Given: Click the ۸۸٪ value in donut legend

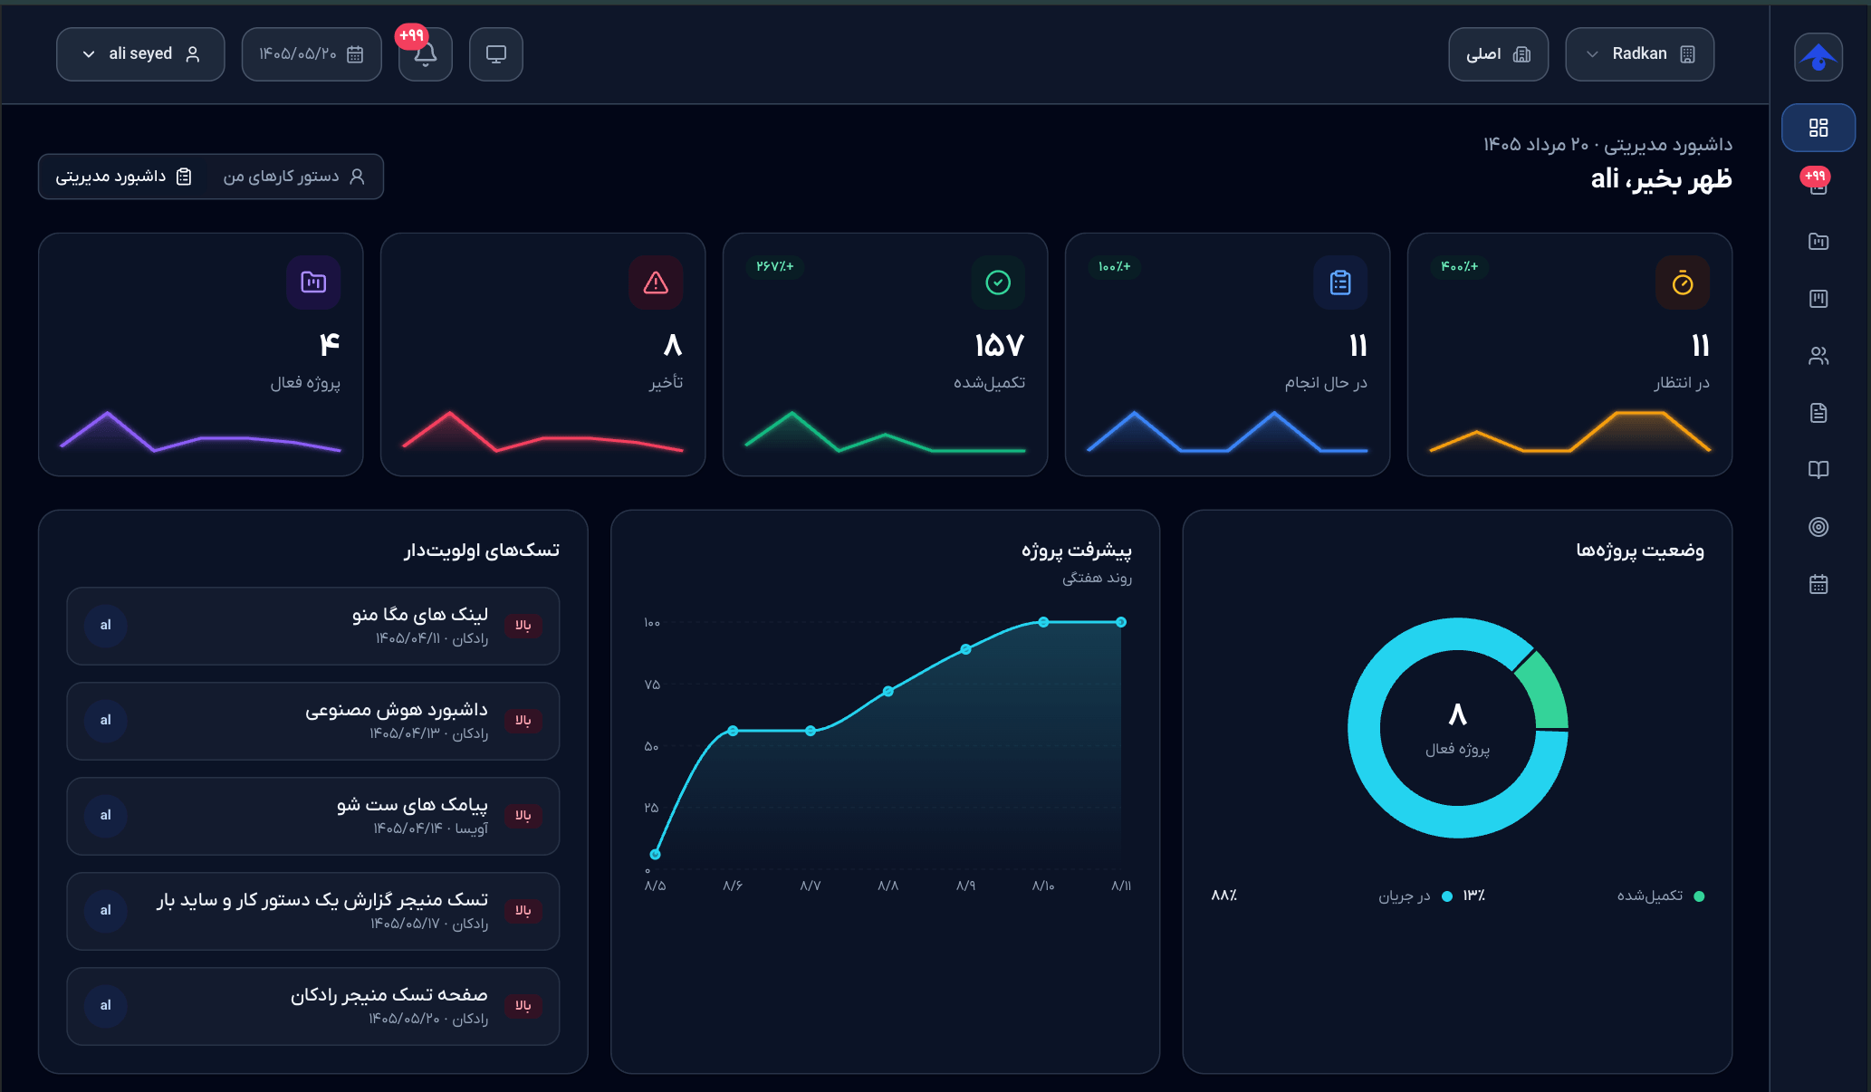Looking at the screenshot, I should [x=1224, y=896].
